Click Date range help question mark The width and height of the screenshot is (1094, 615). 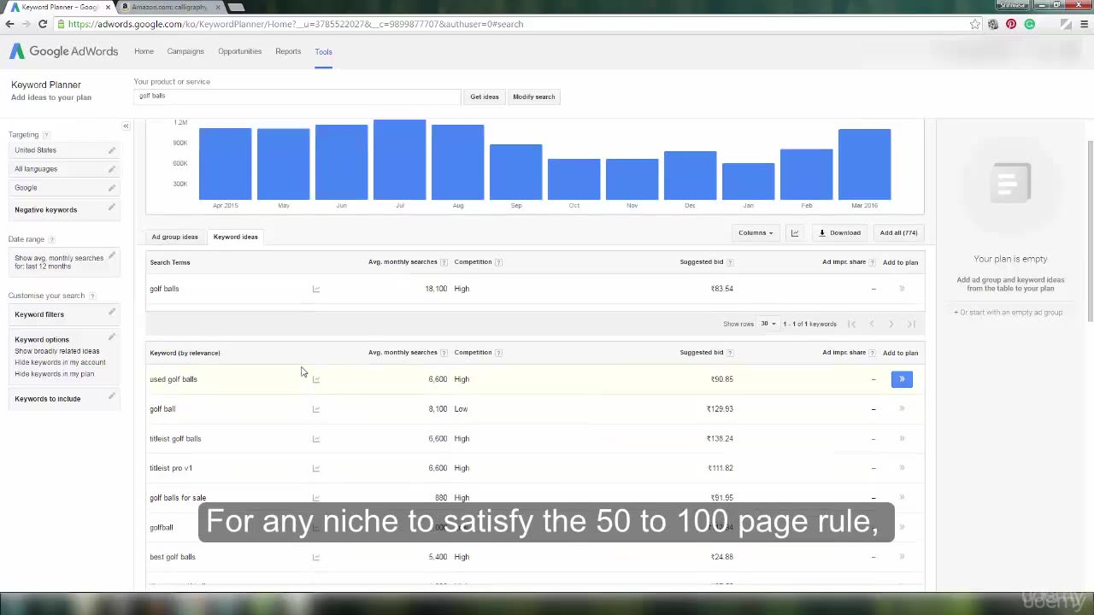click(x=51, y=240)
